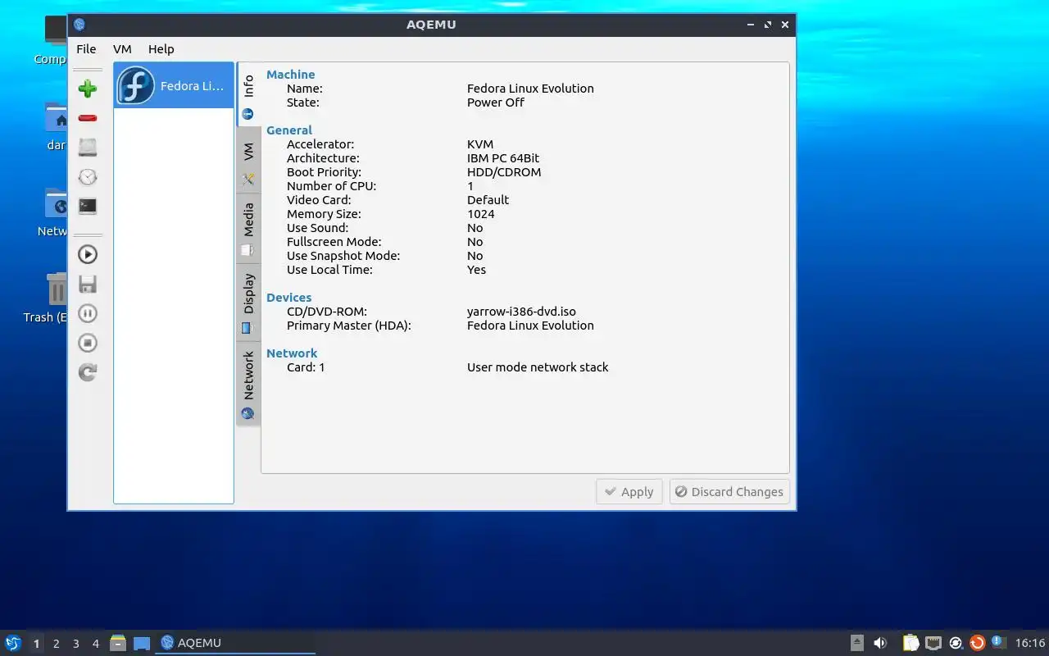Viewport: 1049px width, 656px height.
Task: Open the removable media tray icon
Action: 856,643
